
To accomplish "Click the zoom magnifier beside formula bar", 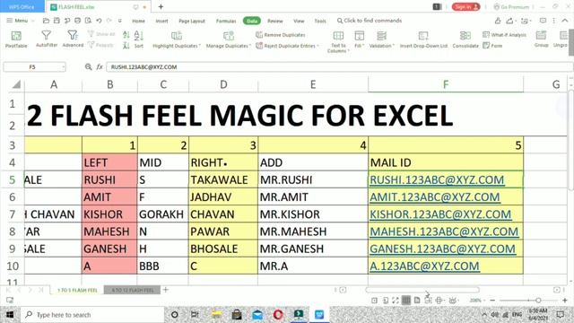I will pos(88,67).
